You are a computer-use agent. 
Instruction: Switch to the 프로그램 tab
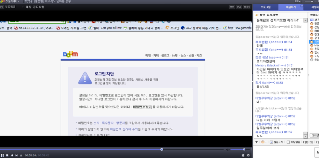pos(266,7)
